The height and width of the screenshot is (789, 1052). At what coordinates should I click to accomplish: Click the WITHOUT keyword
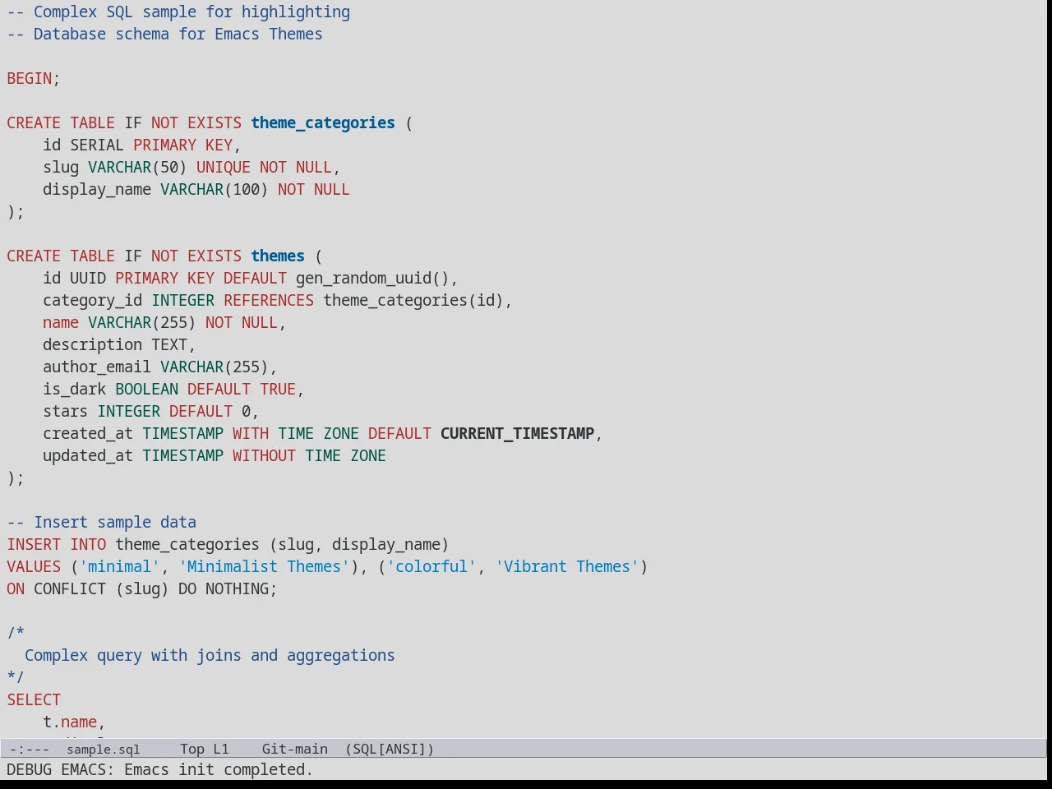(264, 456)
